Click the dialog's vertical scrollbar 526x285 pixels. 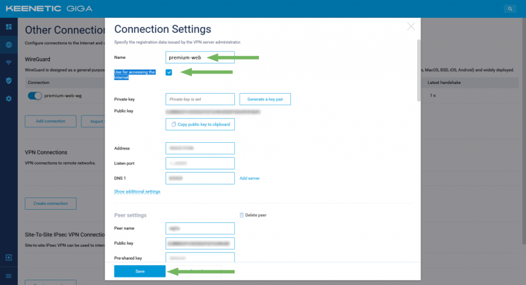point(418,68)
